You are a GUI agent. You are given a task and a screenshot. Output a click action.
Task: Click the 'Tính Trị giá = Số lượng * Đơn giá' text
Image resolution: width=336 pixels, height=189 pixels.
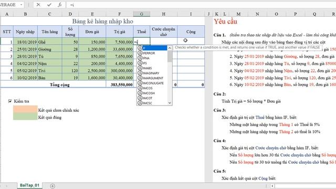coord(251,101)
